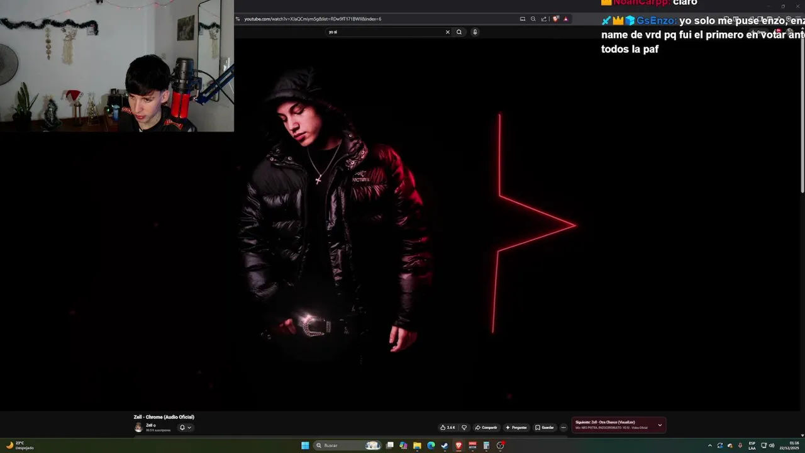Click taskbar Buscar search box
Screen dimensions: 805x453
348,445
